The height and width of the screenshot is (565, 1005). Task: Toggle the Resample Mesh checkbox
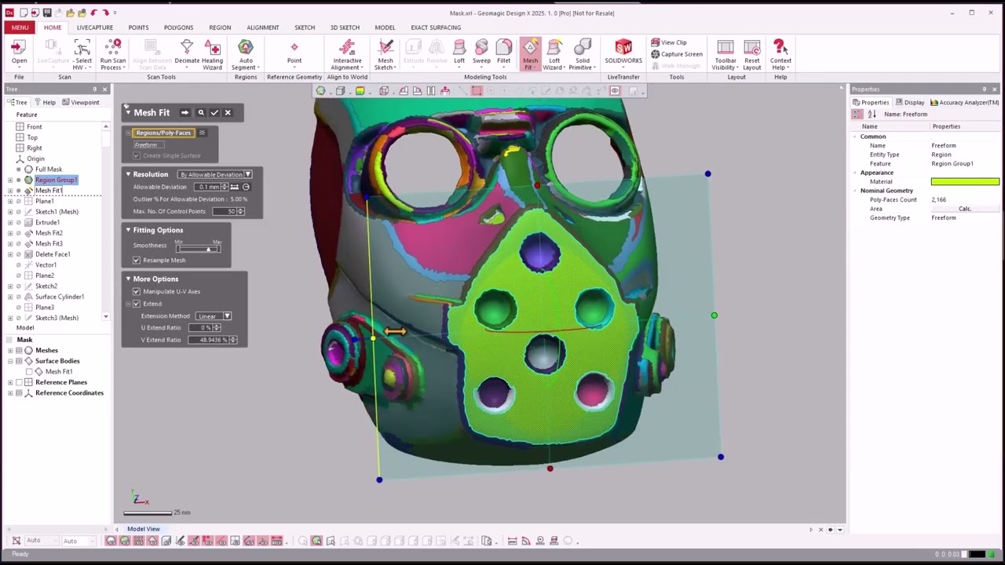tap(137, 260)
